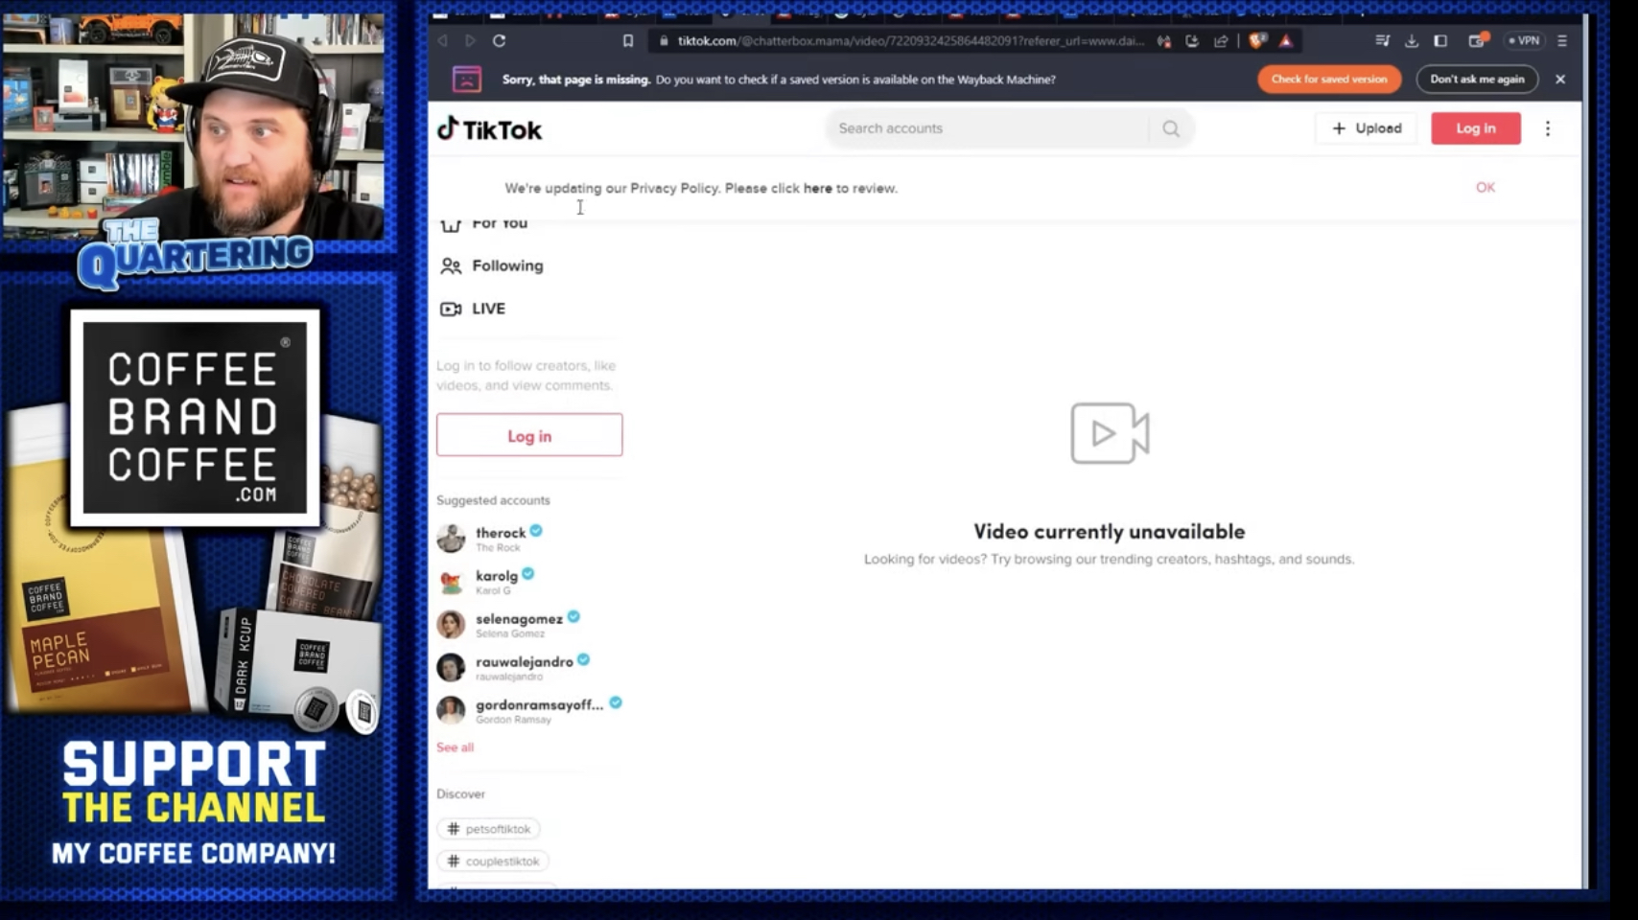The height and width of the screenshot is (920, 1638).
Task: Click the Coffee Brand Coffee logo
Action: coord(195,417)
